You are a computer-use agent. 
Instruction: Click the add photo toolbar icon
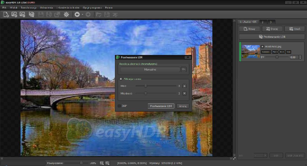[x=14, y=14]
